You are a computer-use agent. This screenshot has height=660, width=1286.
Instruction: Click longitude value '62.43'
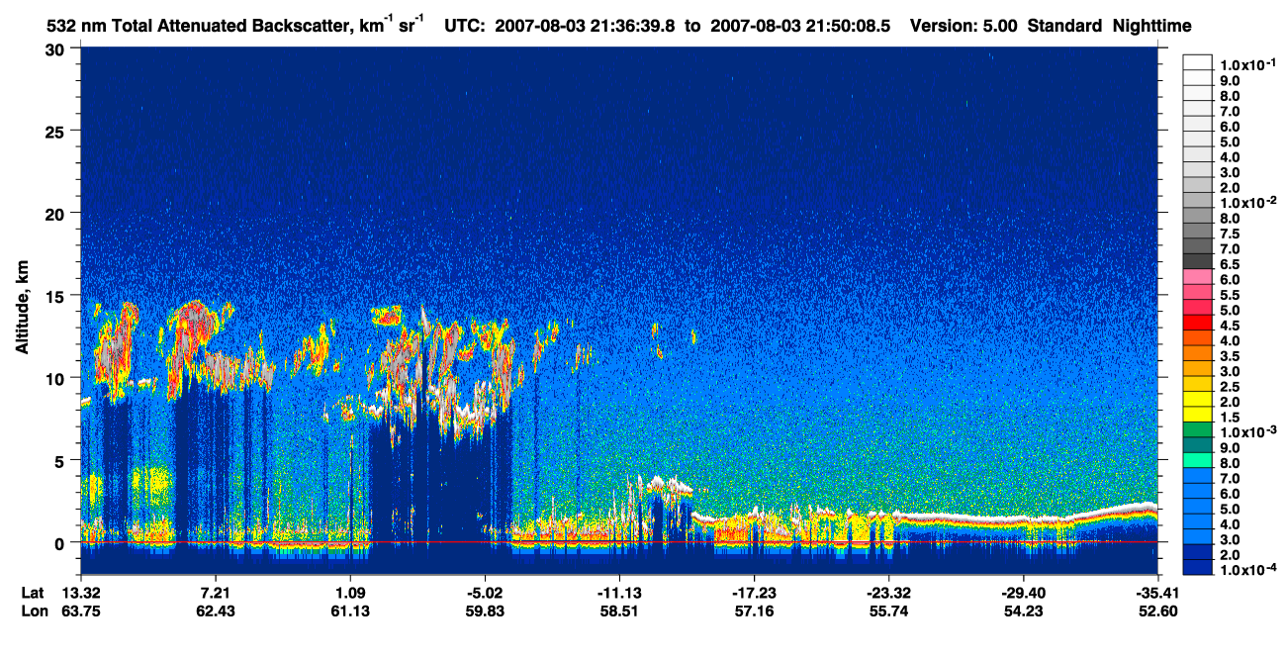tap(215, 612)
